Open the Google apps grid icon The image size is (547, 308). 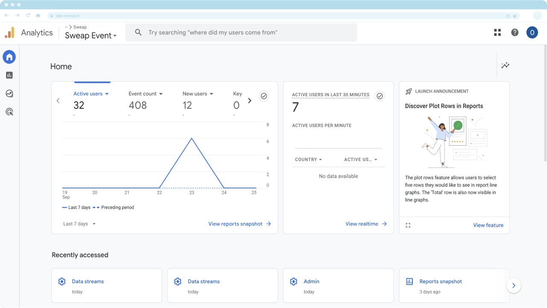coord(497,32)
